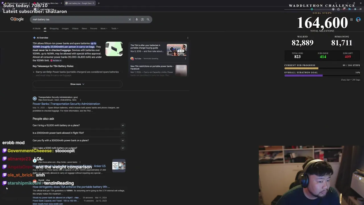
Task: Expand 'Is a 20000mAh power bank allowed' question
Action: point(78,133)
